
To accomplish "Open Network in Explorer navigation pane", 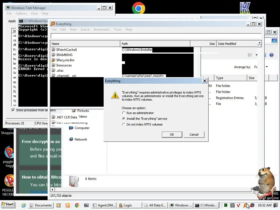I will click(78, 139).
